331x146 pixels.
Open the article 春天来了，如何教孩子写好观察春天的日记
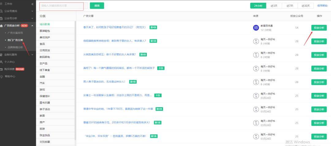click(x=114, y=27)
